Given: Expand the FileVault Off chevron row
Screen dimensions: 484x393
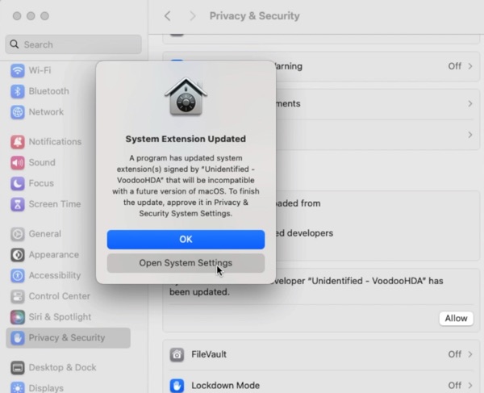Looking at the screenshot, I should [460, 354].
